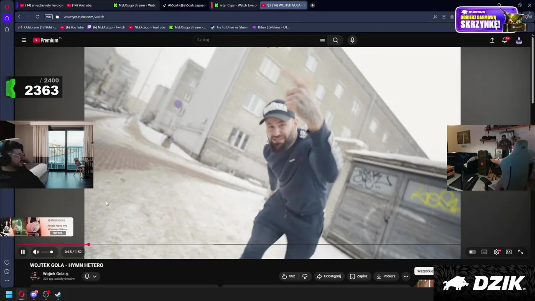Reload the current page
This screenshot has height=301, width=535.
coord(38,17)
